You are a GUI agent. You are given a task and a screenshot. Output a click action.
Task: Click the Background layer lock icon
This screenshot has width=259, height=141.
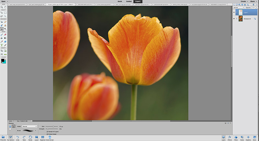coord(255,19)
